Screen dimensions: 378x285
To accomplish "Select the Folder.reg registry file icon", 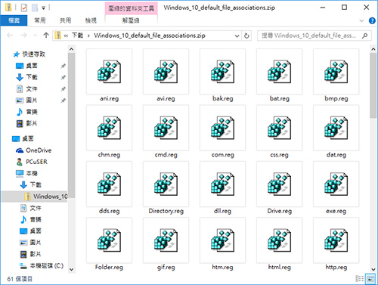I will 109,240.
